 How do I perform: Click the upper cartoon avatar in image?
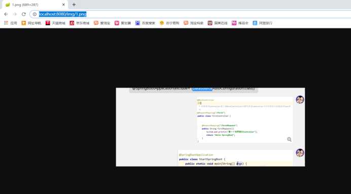(300, 100)
